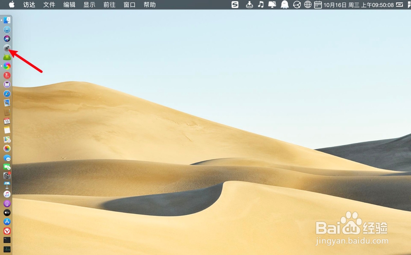Image resolution: width=411 pixels, height=255 pixels.
Task: Click the Sogou input S icon
Action: click(235, 5)
